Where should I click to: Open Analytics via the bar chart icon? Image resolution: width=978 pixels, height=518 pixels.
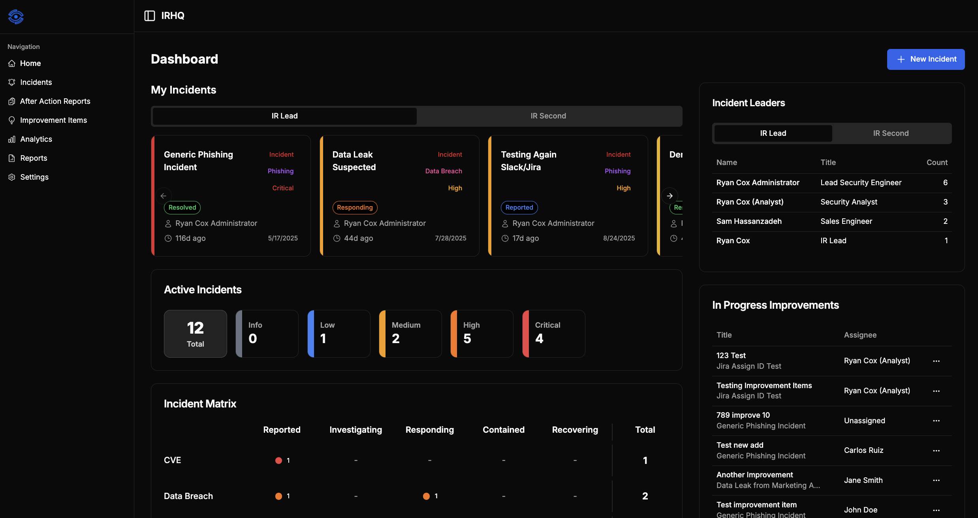pyautogui.click(x=11, y=139)
